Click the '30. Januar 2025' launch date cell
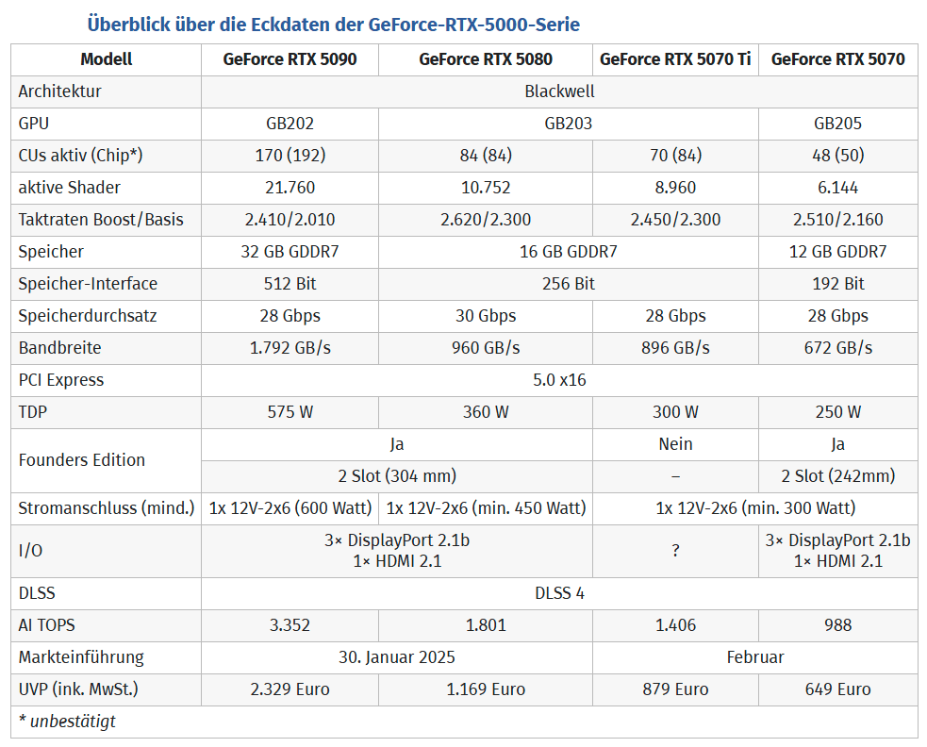This screenshot has height=747, width=927. point(397,657)
